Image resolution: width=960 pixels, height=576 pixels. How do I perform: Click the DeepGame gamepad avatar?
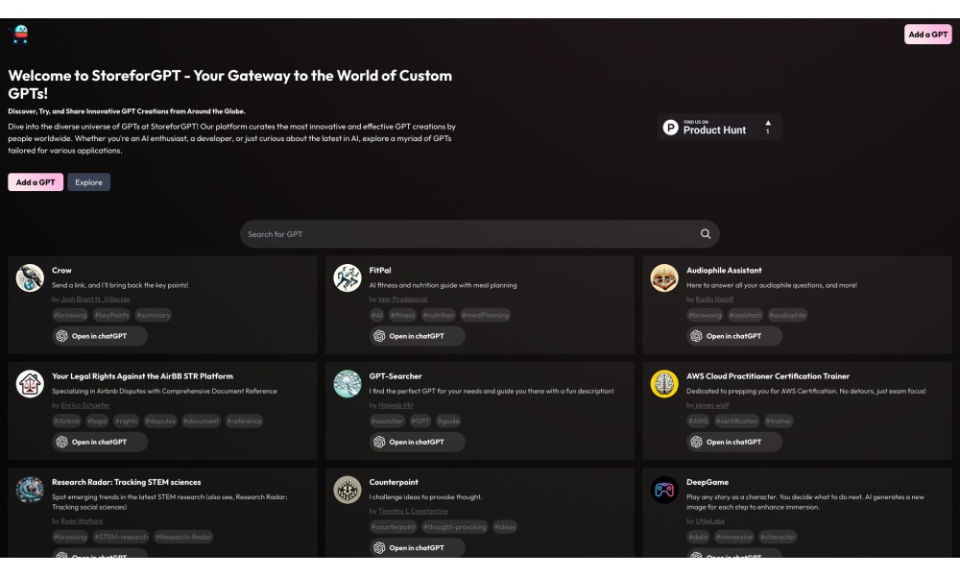(x=664, y=490)
